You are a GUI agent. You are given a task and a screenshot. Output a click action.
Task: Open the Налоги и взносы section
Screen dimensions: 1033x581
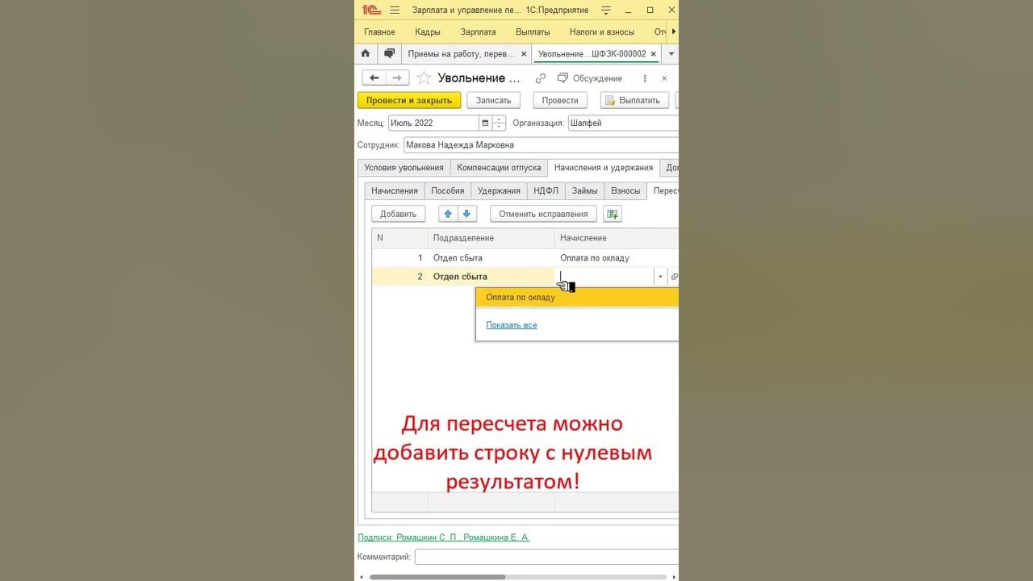click(602, 32)
